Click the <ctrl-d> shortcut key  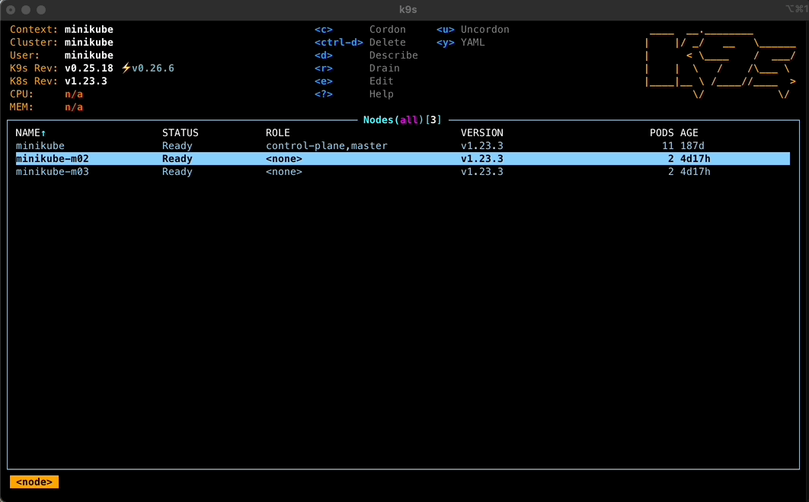pyautogui.click(x=338, y=43)
